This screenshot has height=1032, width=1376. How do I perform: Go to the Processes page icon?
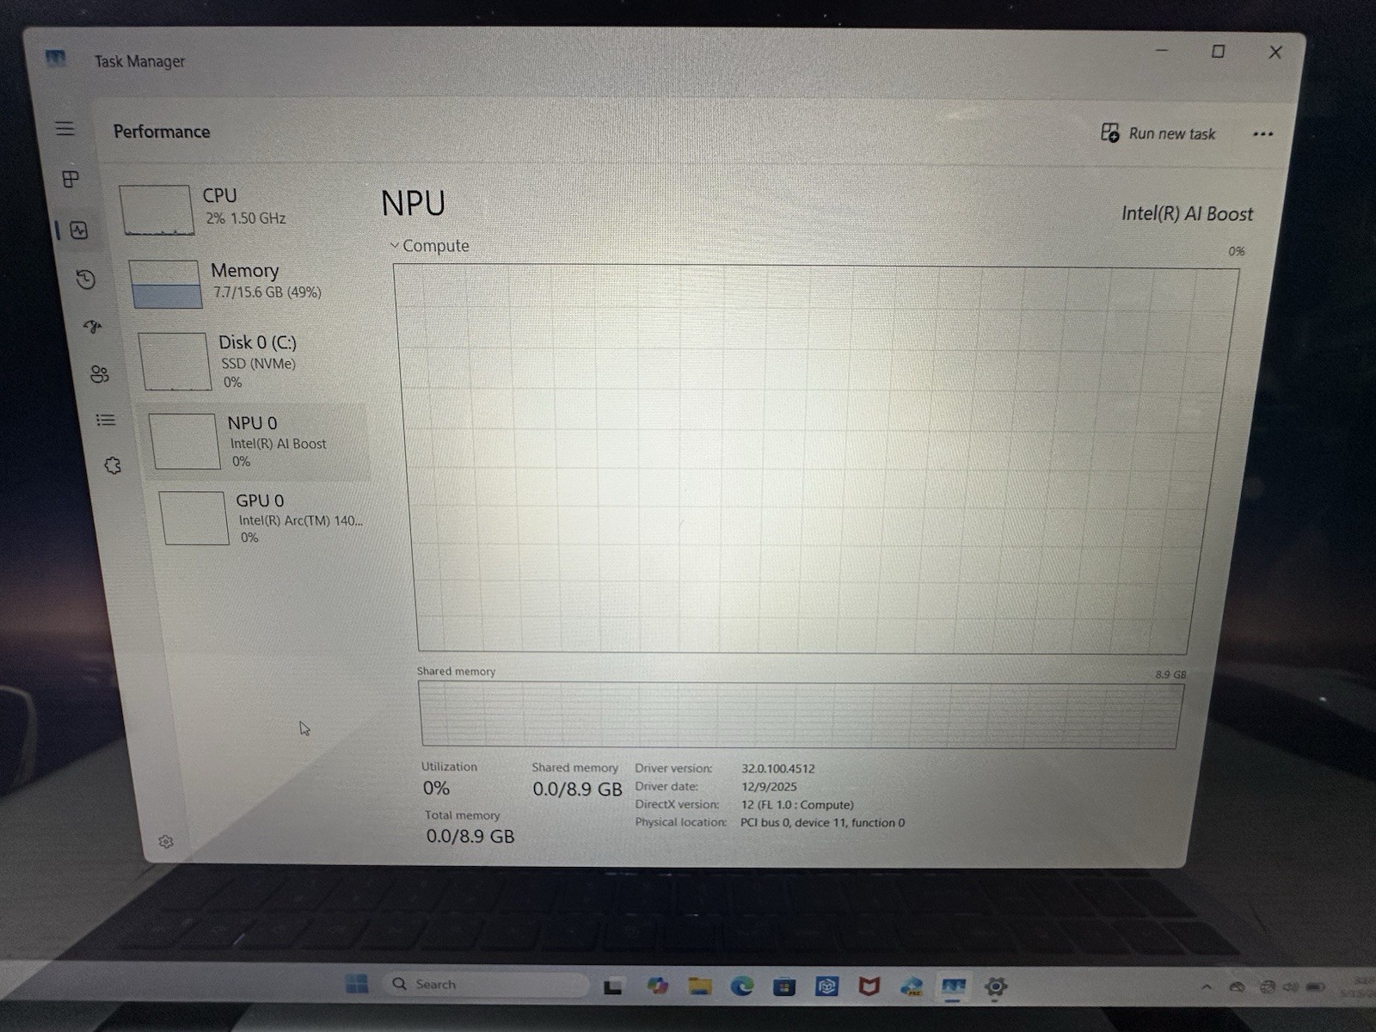pyautogui.click(x=71, y=179)
